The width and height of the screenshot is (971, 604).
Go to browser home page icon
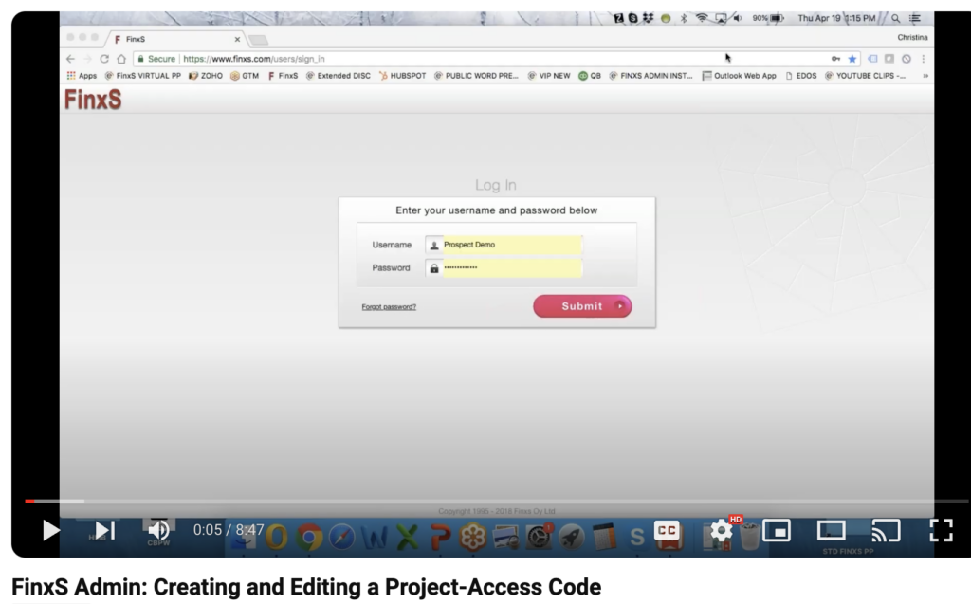[x=121, y=59]
